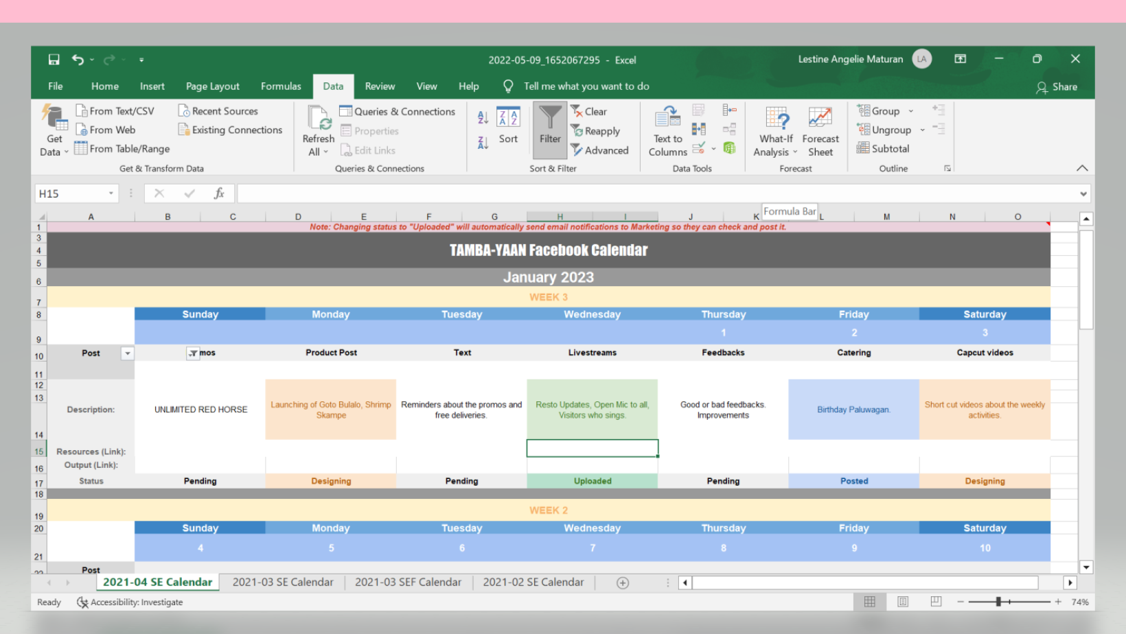Screen dimensions: 1126x634
Task: Customize Quick Access Toolbar dropdown
Action: point(141,60)
